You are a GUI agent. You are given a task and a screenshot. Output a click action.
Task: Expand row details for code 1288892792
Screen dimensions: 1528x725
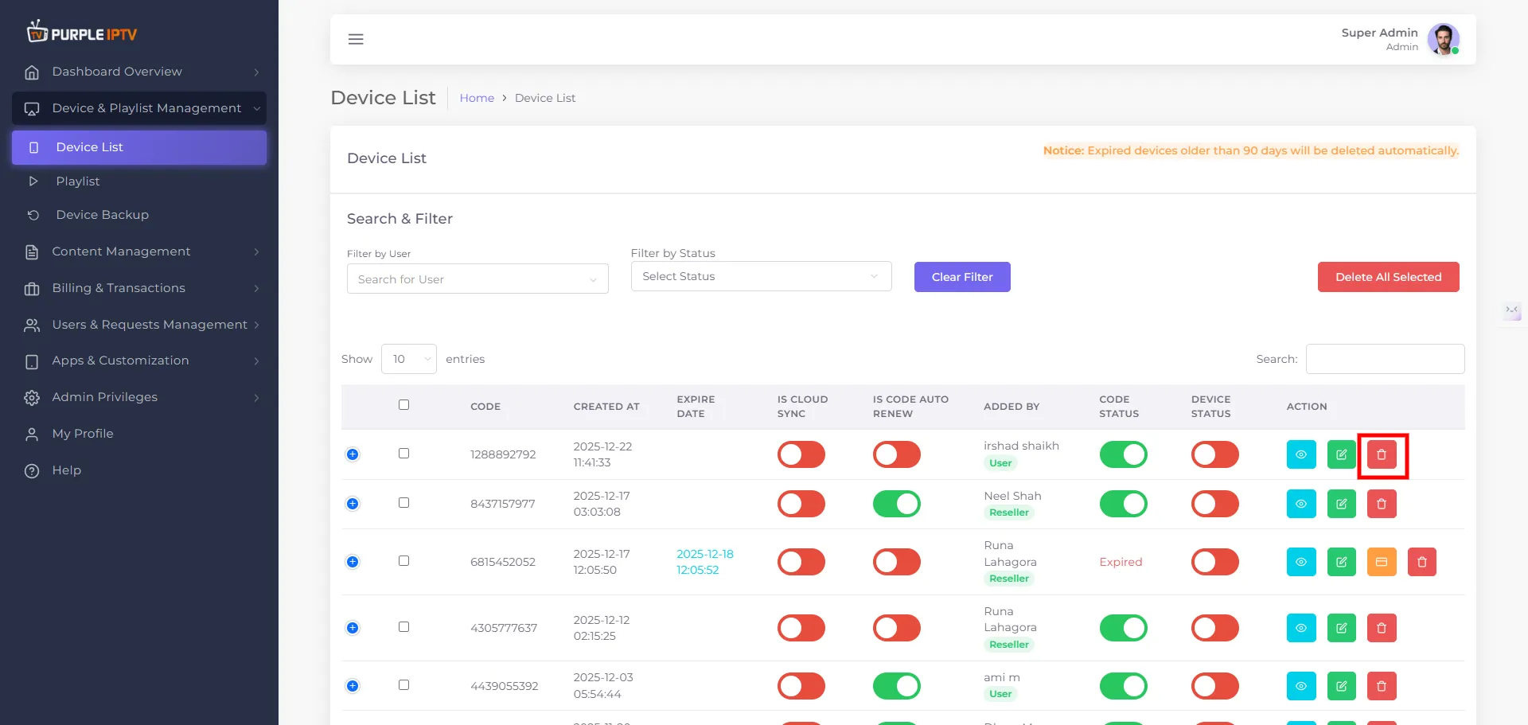click(353, 454)
